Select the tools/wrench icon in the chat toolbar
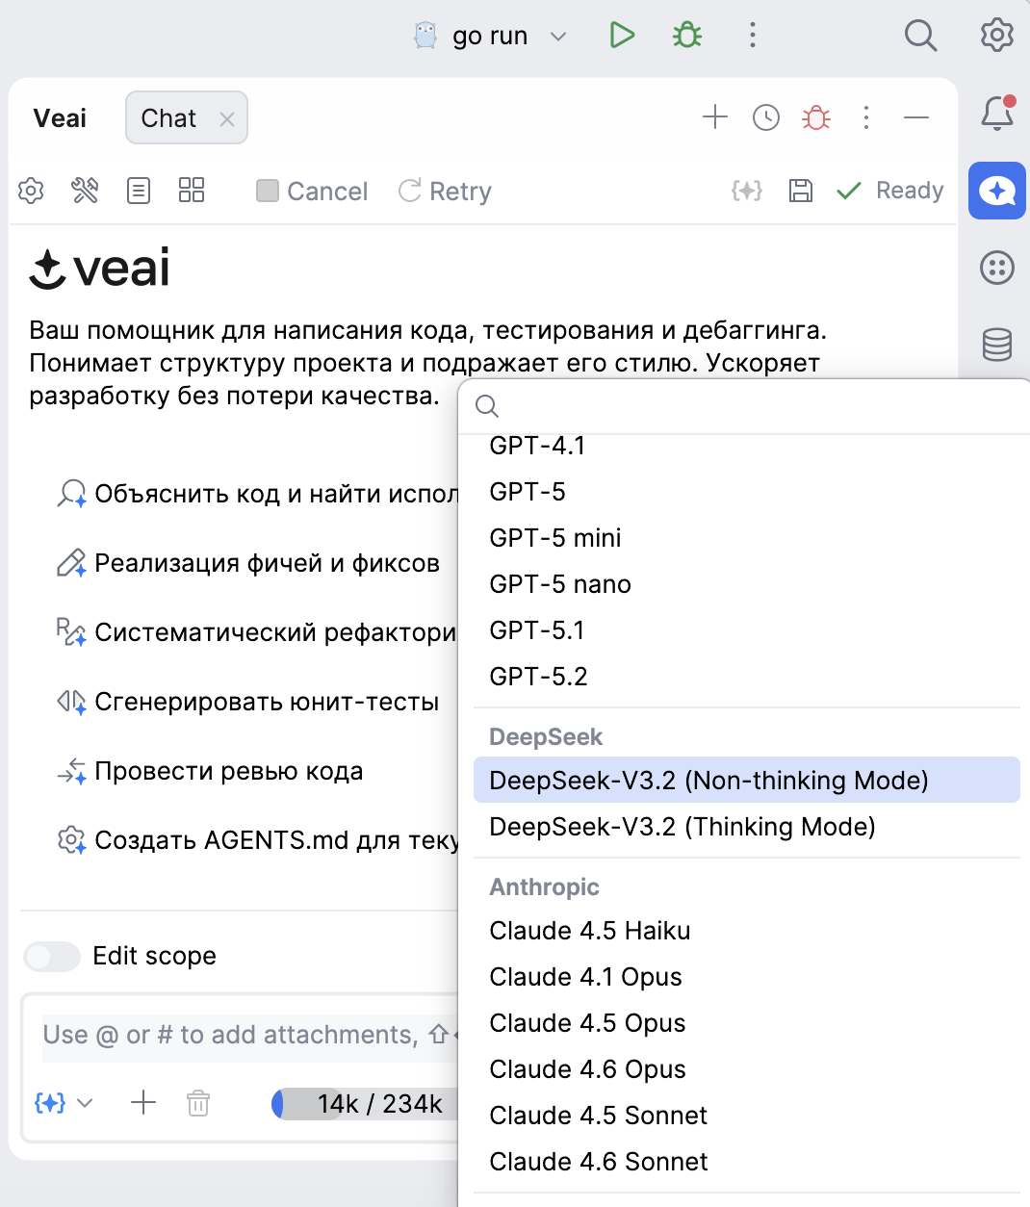The width and height of the screenshot is (1030, 1207). tap(84, 191)
